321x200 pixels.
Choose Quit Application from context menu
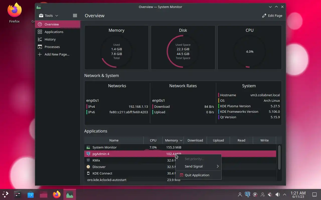pos(198,175)
